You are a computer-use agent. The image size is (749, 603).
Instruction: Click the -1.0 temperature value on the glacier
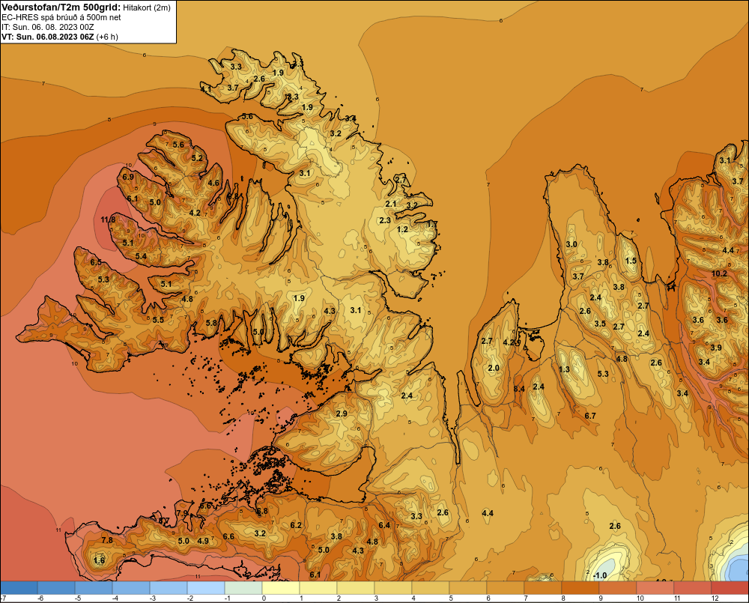pos(599,575)
